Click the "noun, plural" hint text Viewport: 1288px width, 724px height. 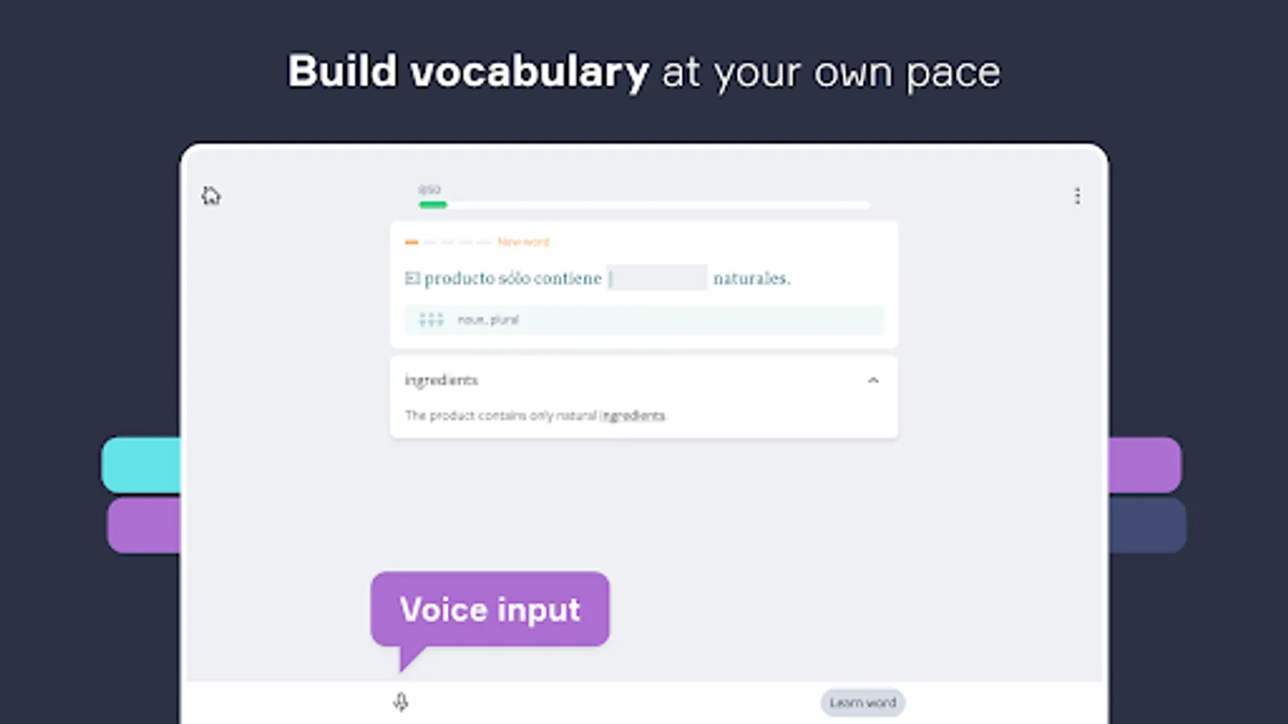[x=488, y=320]
